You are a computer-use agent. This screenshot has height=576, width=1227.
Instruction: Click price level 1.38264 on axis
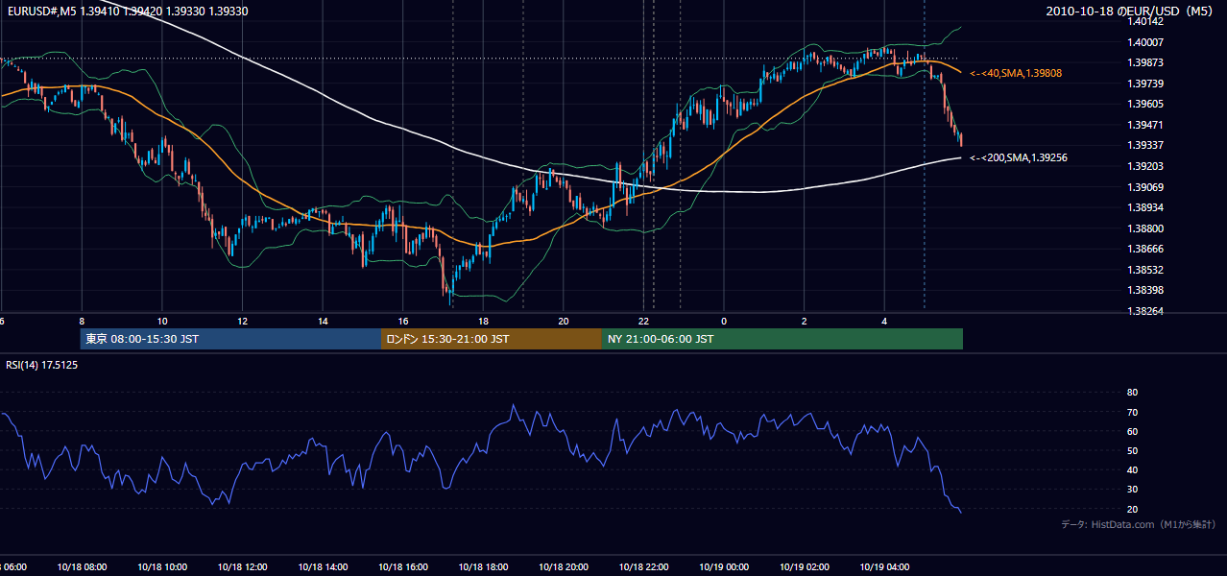pos(1146,311)
